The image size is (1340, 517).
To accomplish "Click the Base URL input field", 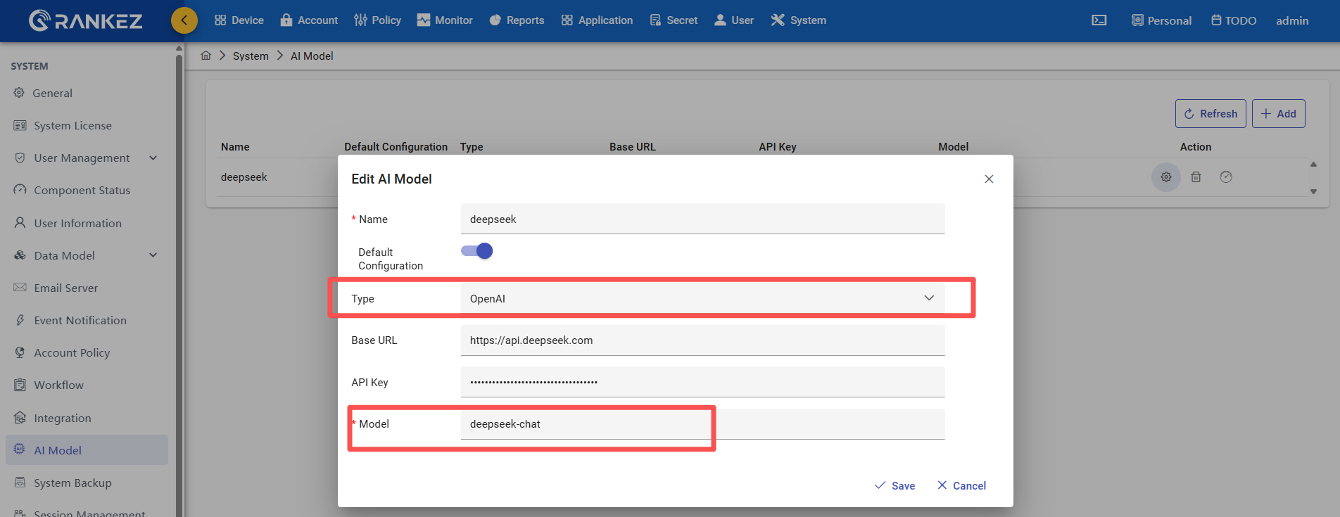I will pyautogui.click(x=702, y=340).
